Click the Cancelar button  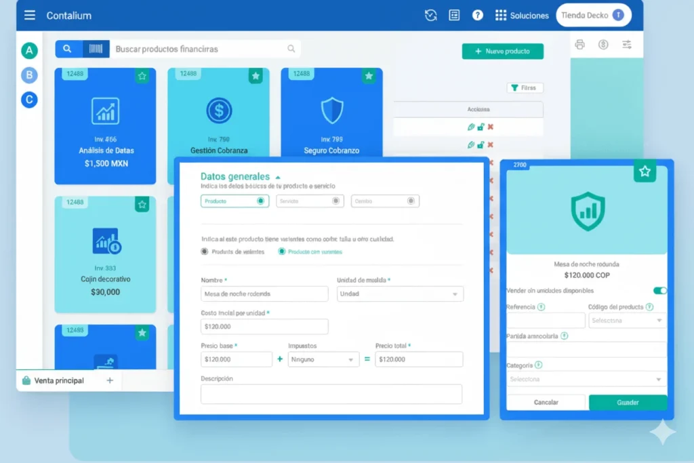(x=546, y=402)
